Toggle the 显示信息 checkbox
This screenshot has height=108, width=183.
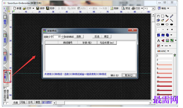click(x=7, y=88)
